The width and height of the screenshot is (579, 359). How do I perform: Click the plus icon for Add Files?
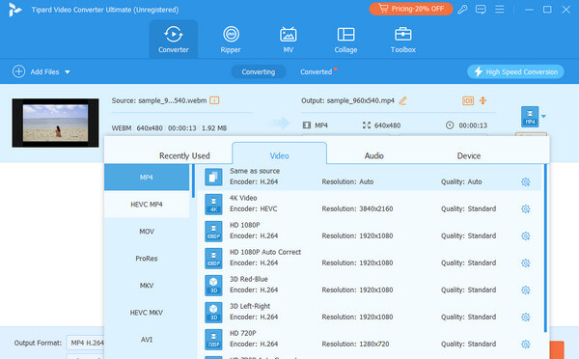click(x=19, y=71)
